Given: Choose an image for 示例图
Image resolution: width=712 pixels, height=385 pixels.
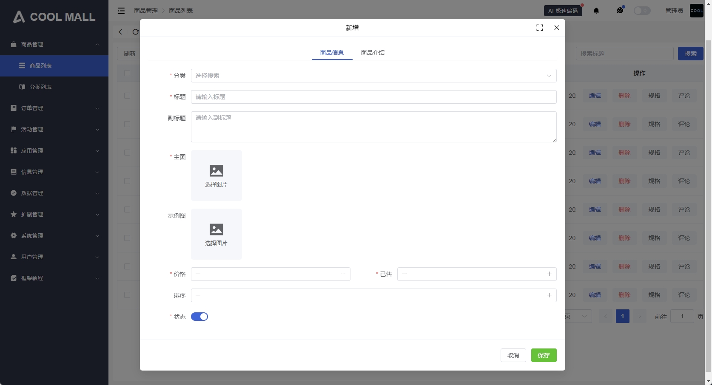Looking at the screenshot, I should 216,234.
